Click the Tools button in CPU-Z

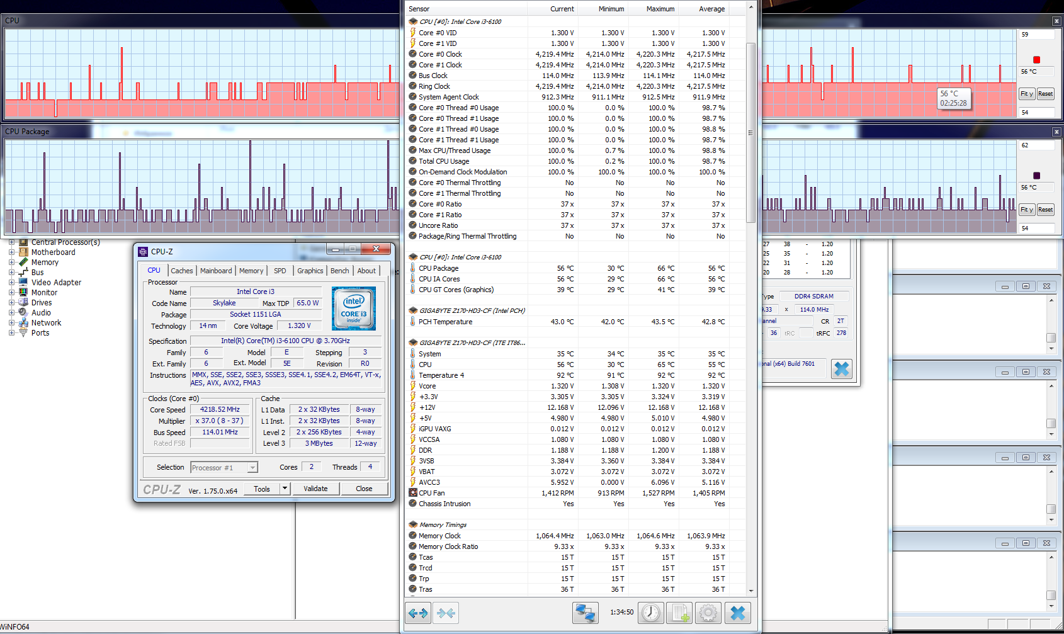click(x=262, y=489)
